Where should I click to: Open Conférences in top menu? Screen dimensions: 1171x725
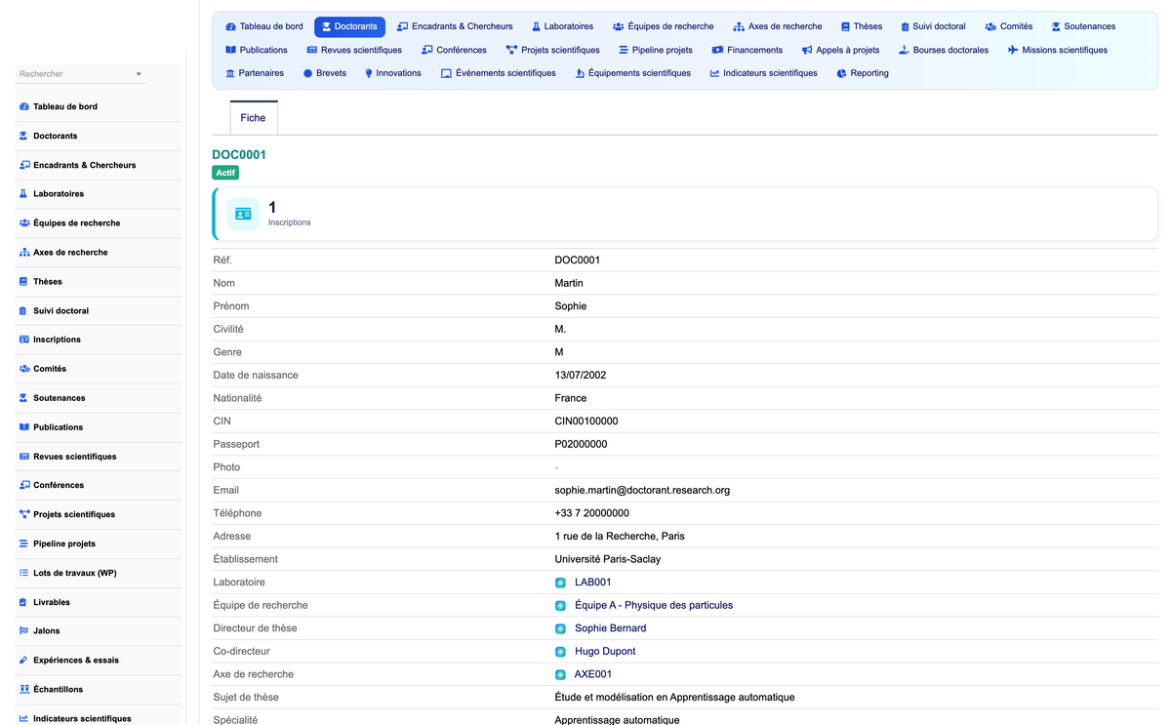coord(454,50)
